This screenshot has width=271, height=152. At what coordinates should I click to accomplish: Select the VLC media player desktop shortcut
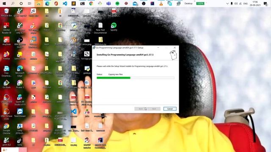[x=33, y=28]
